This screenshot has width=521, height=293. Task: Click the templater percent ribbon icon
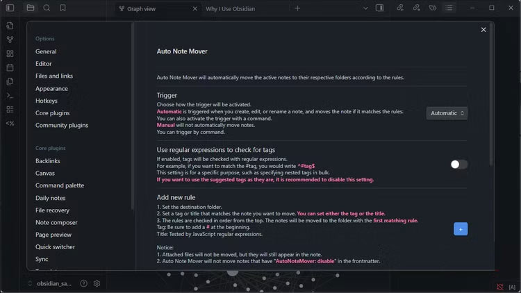tap(10, 124)
